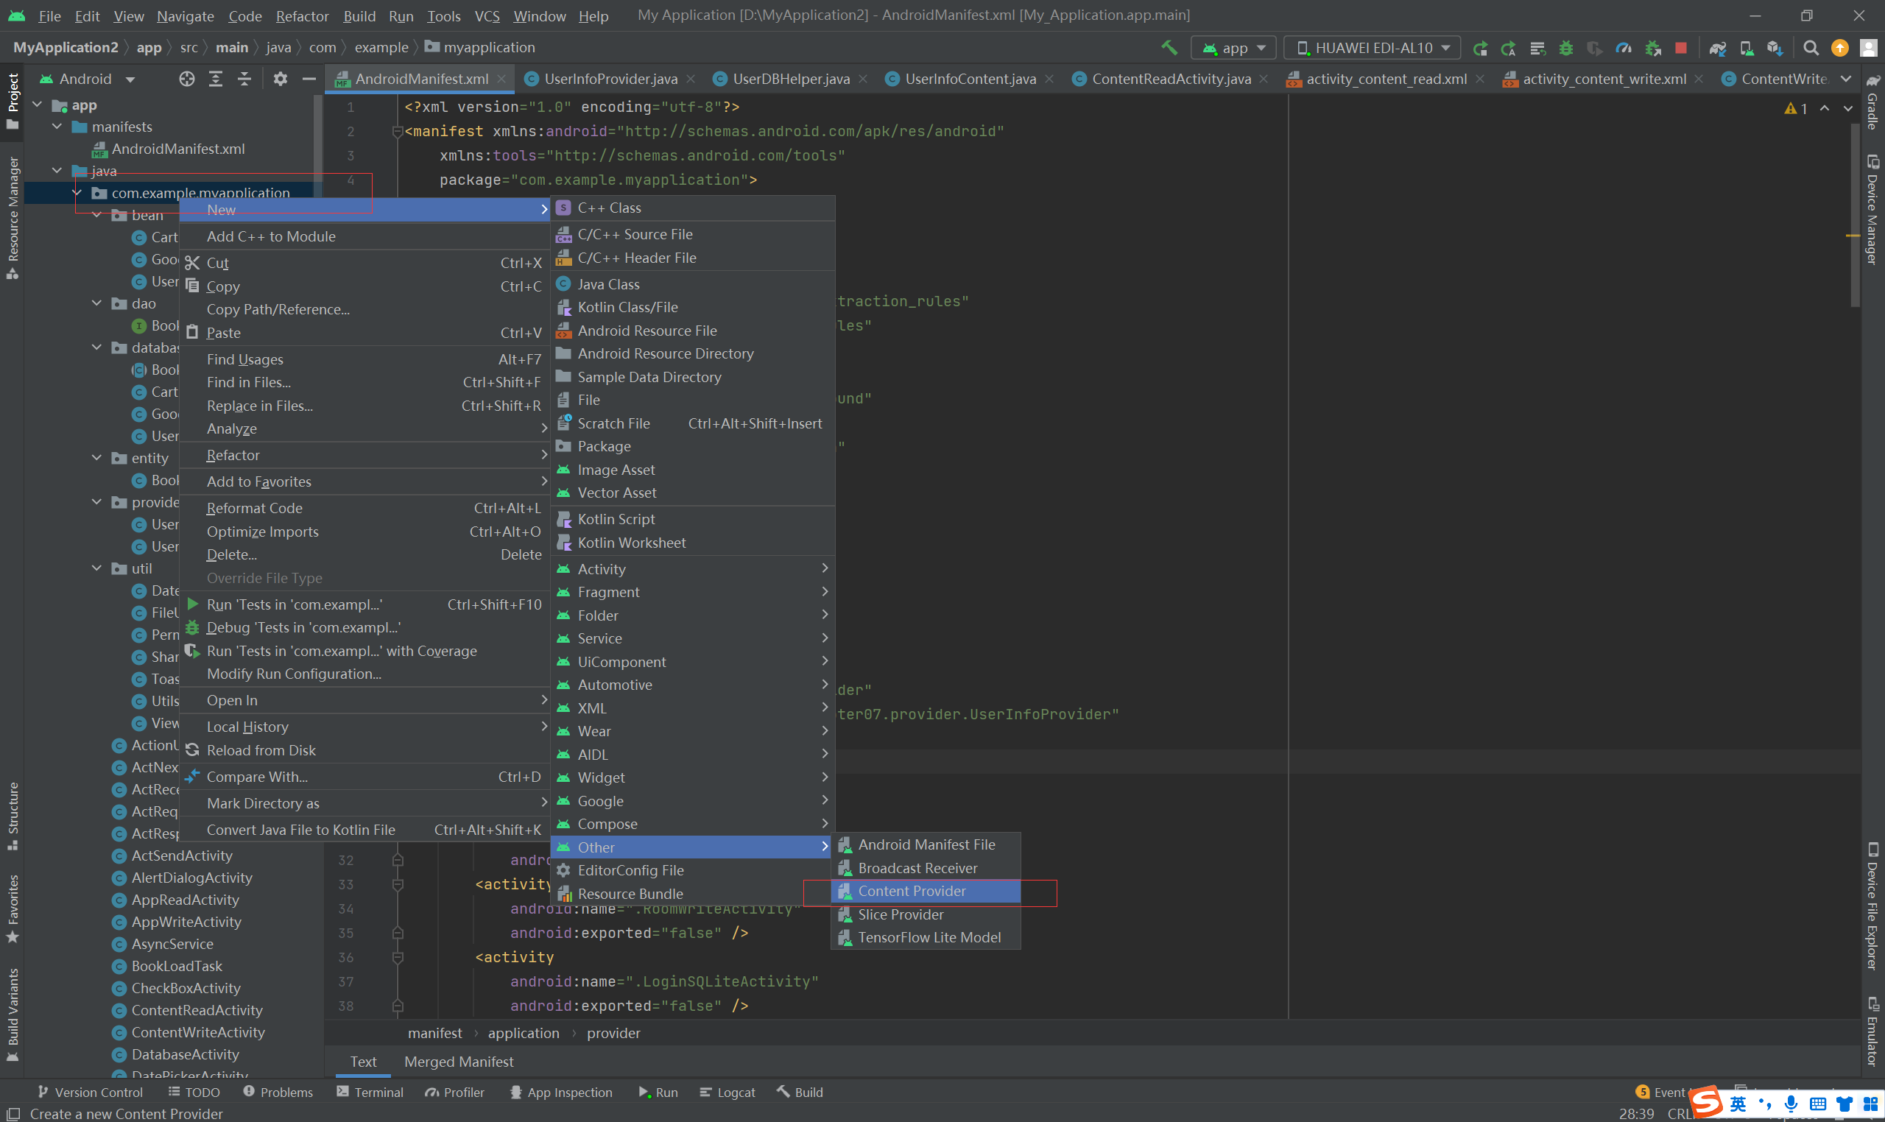1885x1122 pixels.
Task: Open the SDK Manager cube icon
Action: [1774, 48]
